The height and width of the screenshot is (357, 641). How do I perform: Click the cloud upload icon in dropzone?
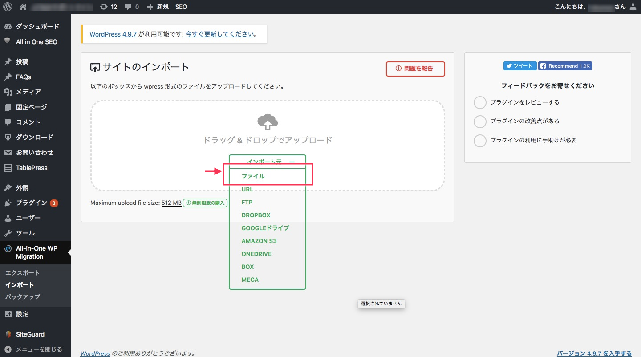click(268, 121)
